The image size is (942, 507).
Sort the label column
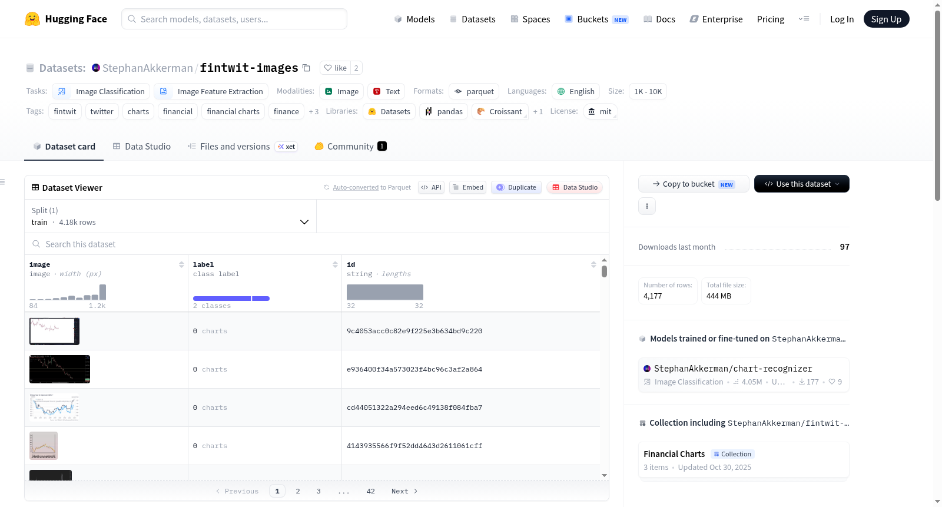click(x=335, y=264)
